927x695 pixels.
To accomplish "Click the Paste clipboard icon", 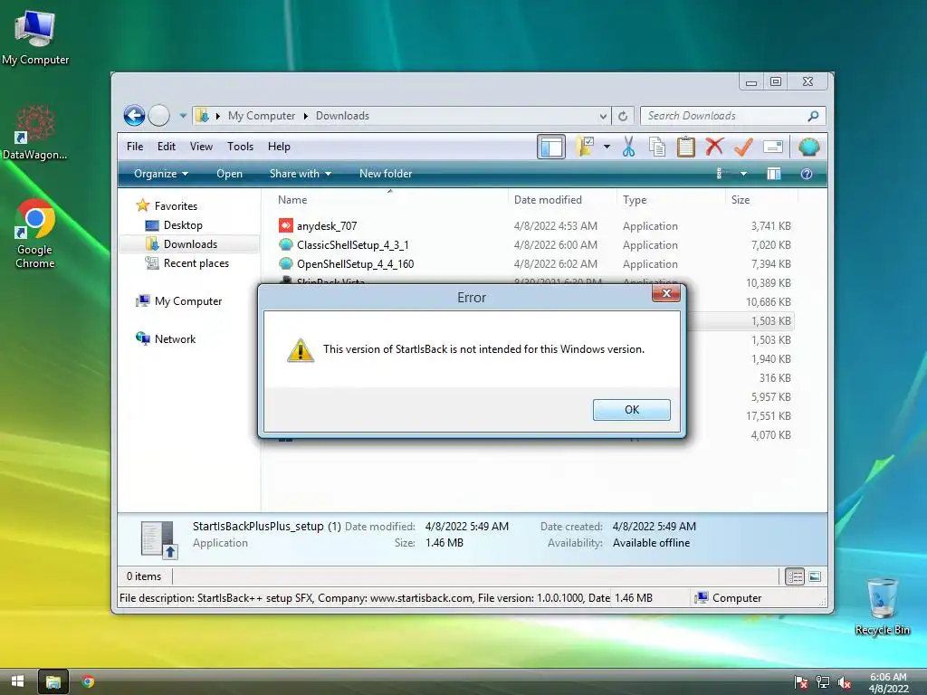I will click(x=686, y=147).
